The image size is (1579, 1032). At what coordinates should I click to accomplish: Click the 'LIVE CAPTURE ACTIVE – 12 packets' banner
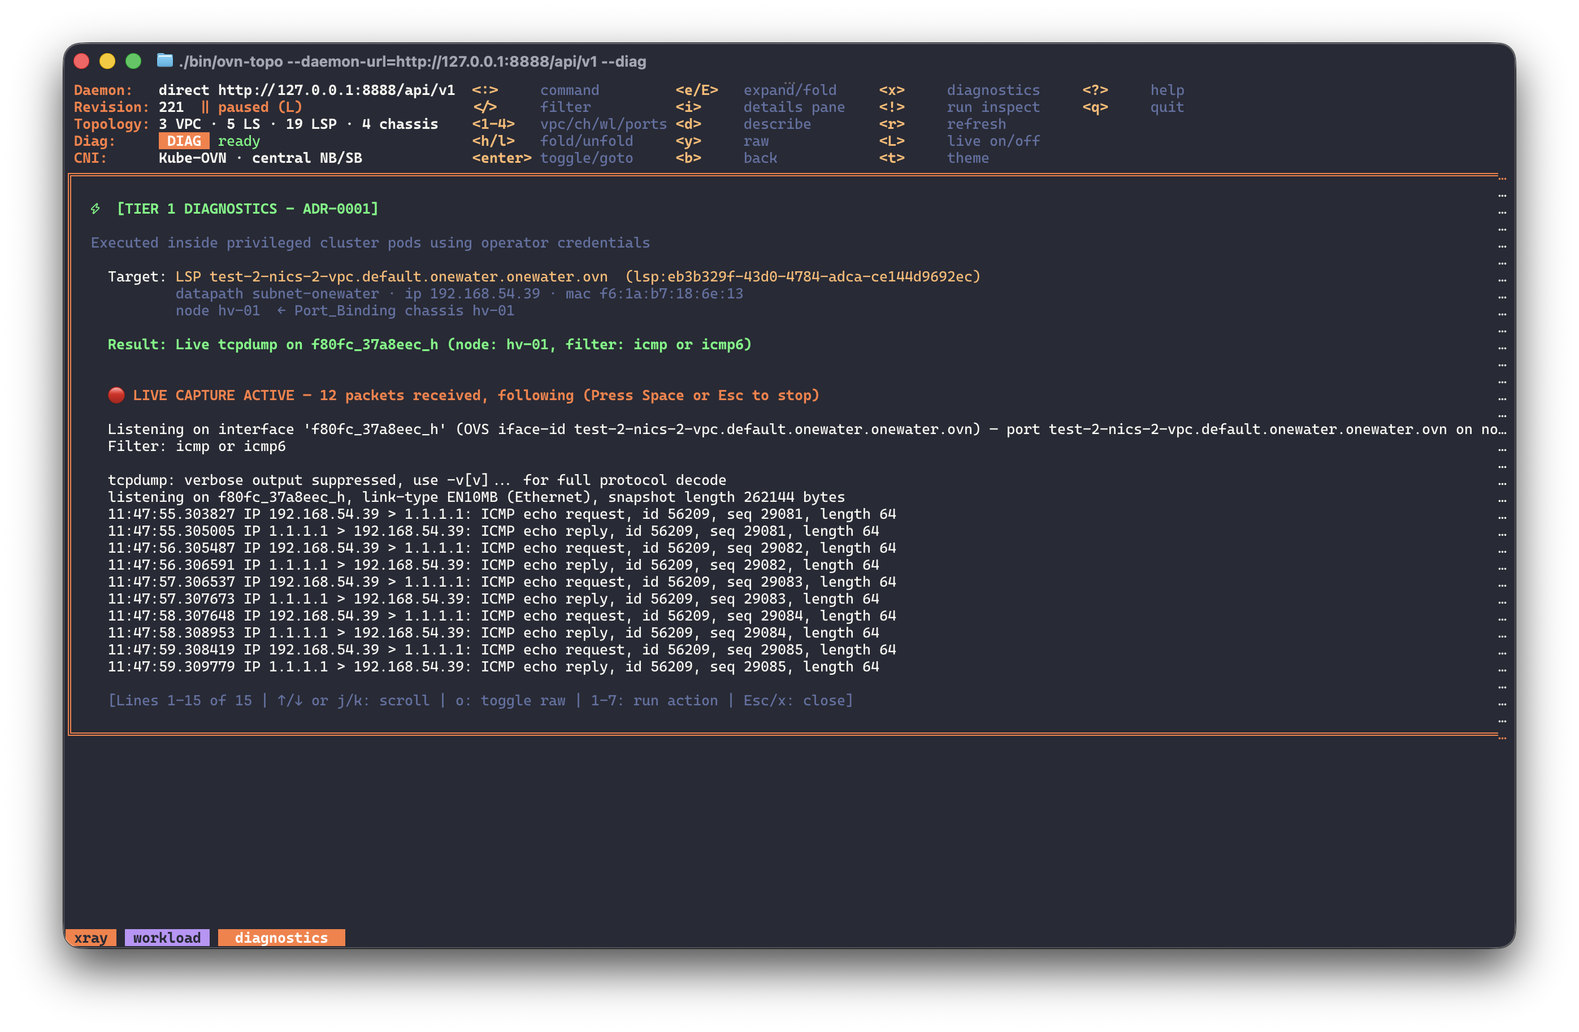tap(476, 396)
